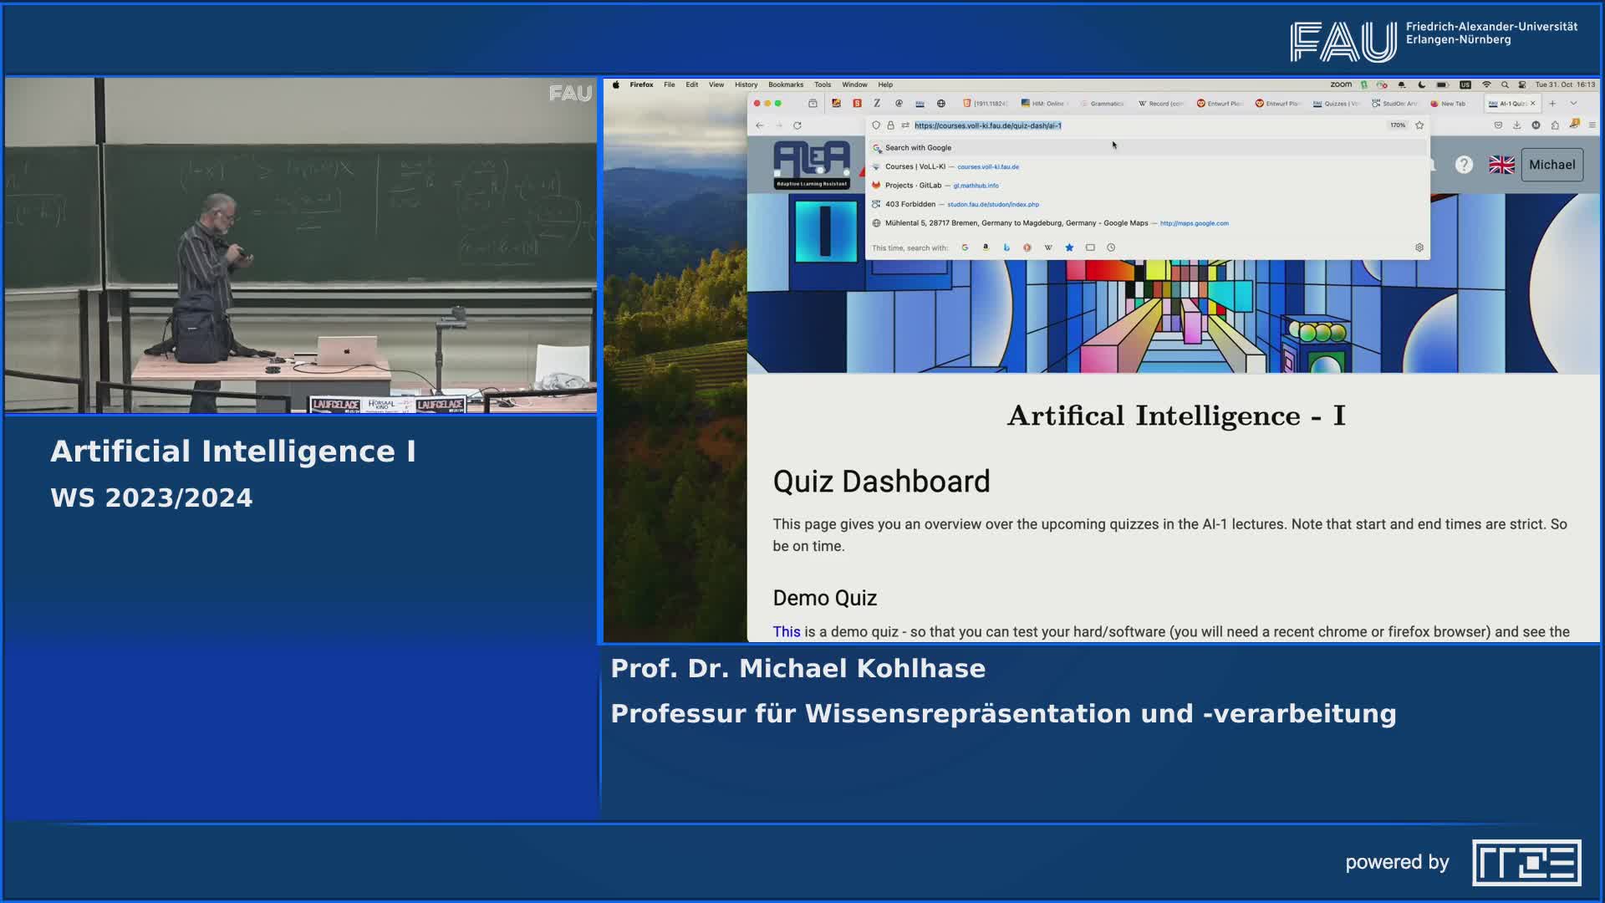Viewport: 1605px width, 903px height.
Task: Open search settings gear in suggestion panel
Action: 1419,247
